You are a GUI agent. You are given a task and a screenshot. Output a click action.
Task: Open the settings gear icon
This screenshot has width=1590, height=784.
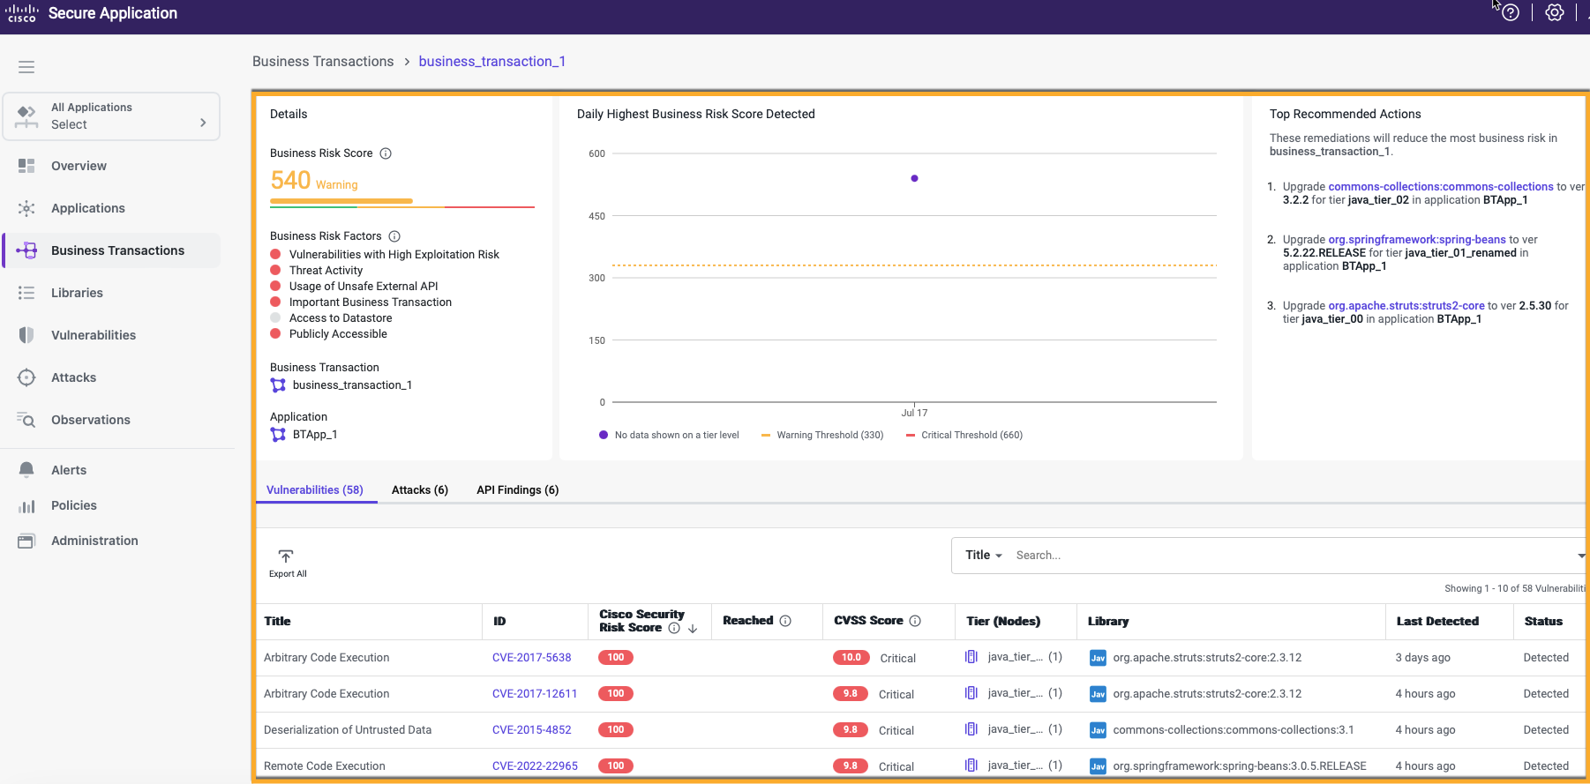(x=1555, y=13)
